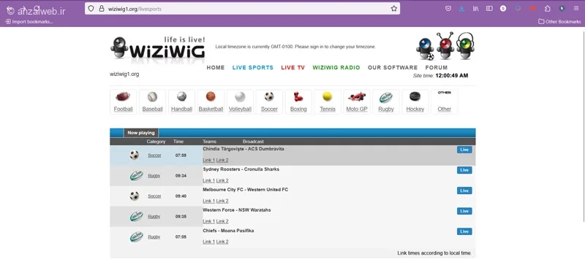Open the Other Bookmarks folder
This screenshot has height=278, width=585.
[x=559, y=22]
